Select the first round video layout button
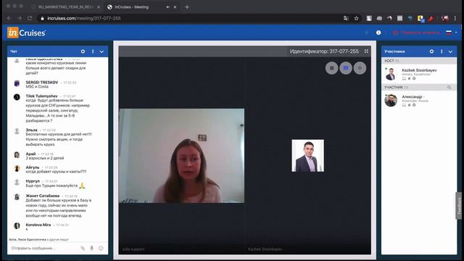The height and width of the screenshot is (261, 464). pyautogui.click(x=332, y=68)
